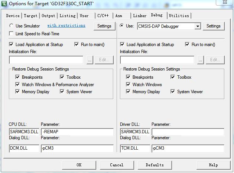Toggle simulator System Viewer checkbox
234x173 pixels.
tap(62, 91)
